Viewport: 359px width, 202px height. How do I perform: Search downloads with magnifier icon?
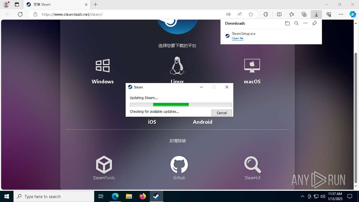coord(296,23)
